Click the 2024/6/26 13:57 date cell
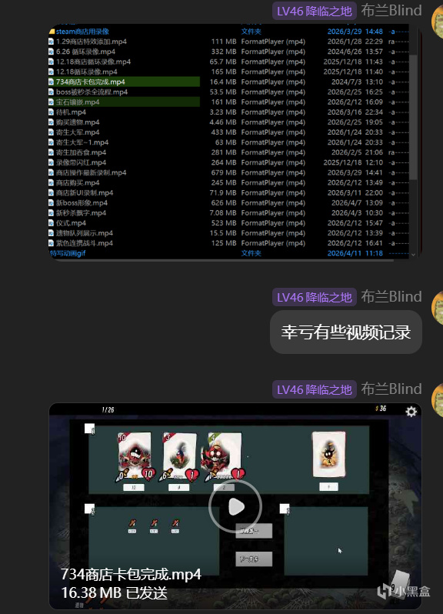The height and width of the screenshot is (614, 443). (355, 52)
